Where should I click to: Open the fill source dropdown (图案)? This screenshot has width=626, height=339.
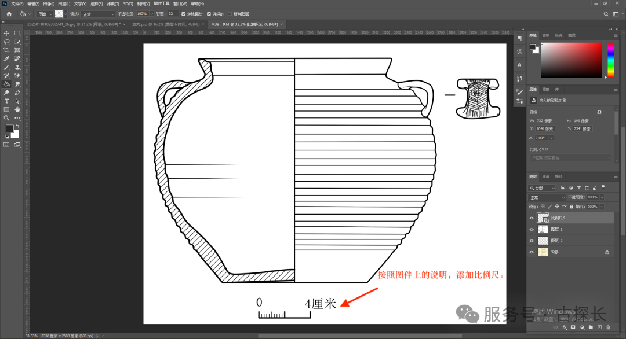click(45, 14)
